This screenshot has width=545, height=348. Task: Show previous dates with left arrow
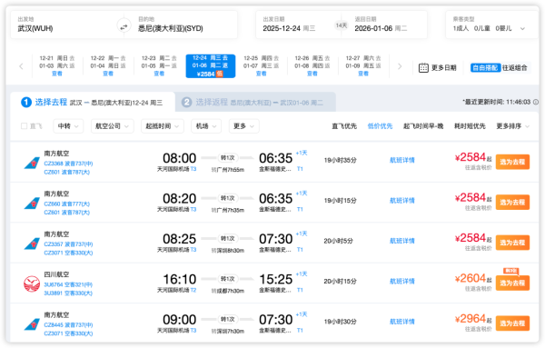21,66
